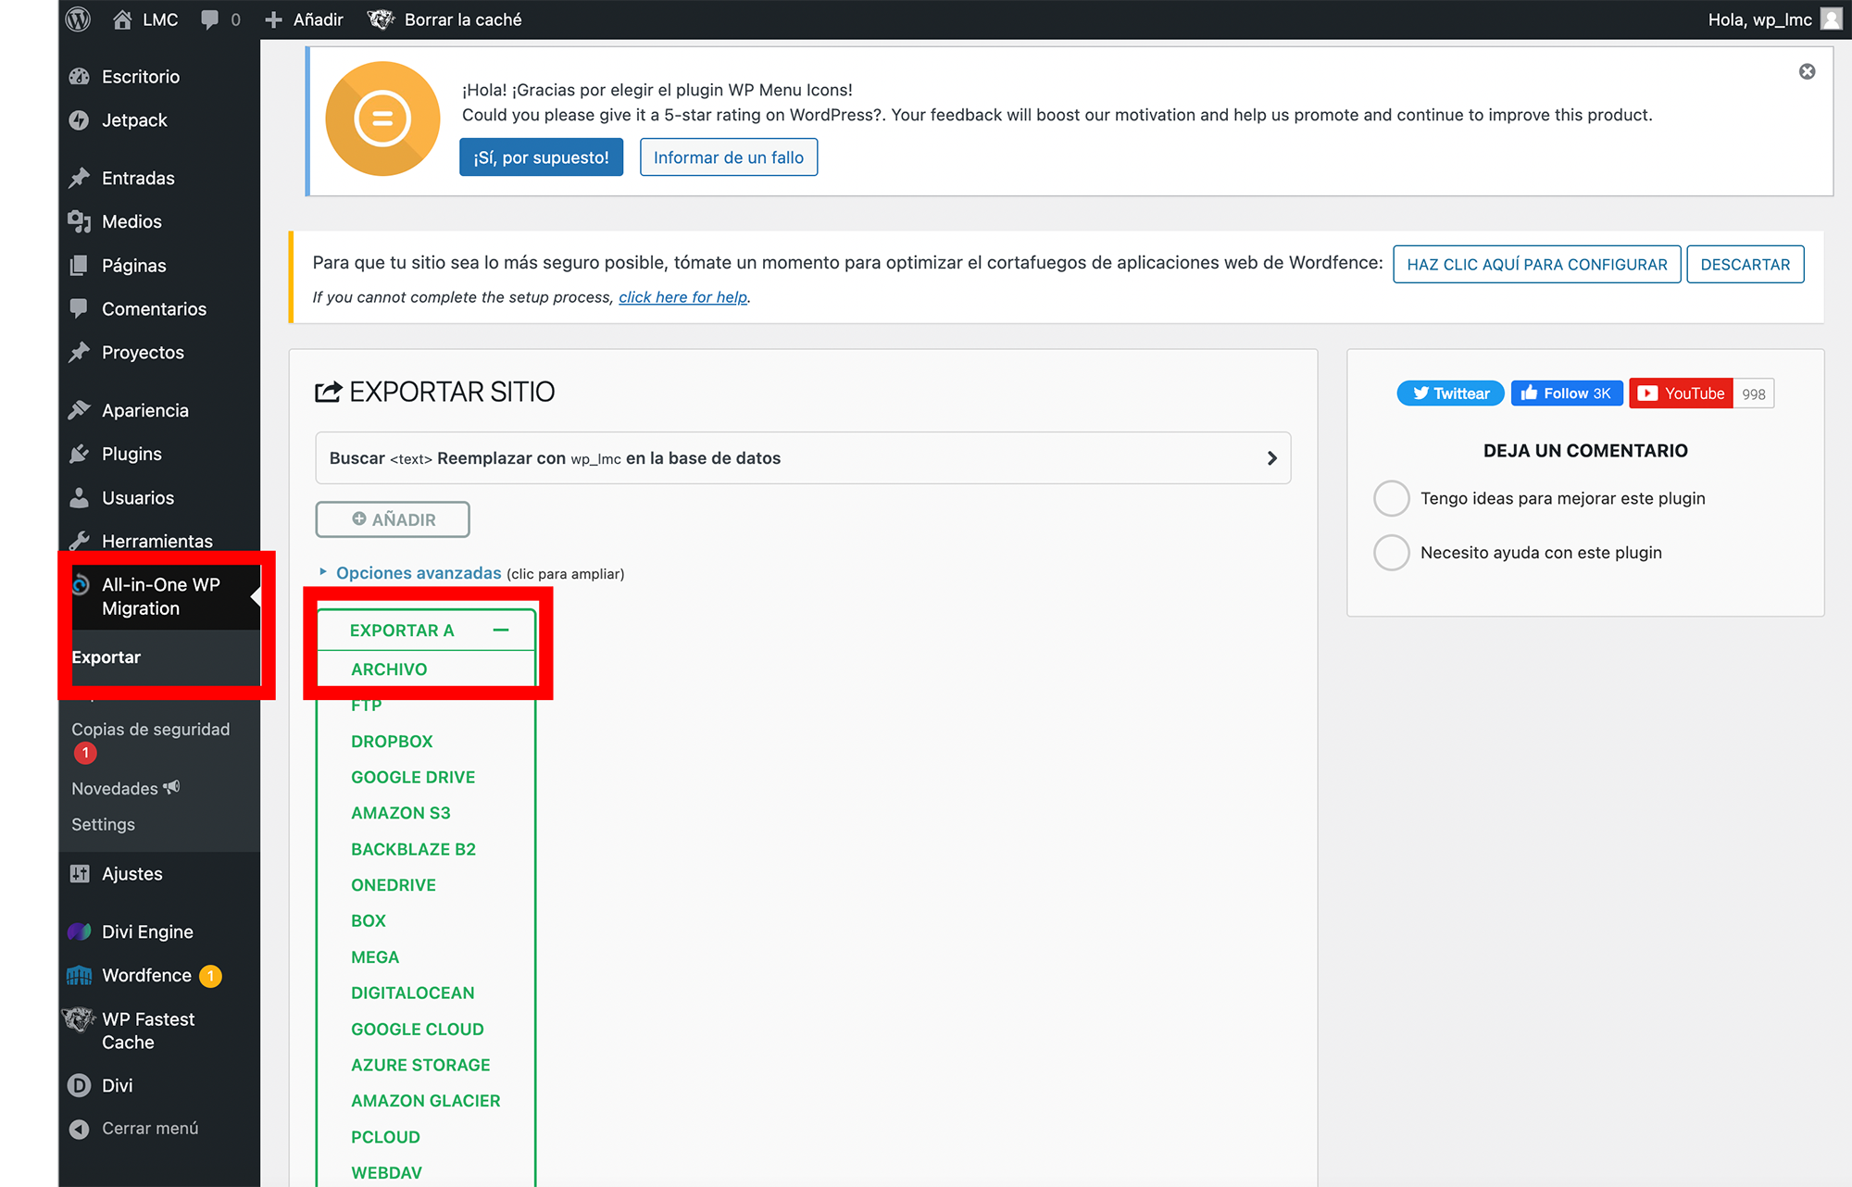Open Copias de seguridad submenu

tap(151, 730)
